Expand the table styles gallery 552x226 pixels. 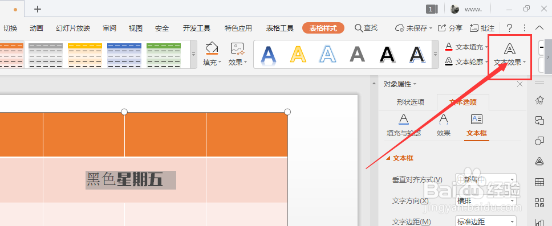(193, 54)
